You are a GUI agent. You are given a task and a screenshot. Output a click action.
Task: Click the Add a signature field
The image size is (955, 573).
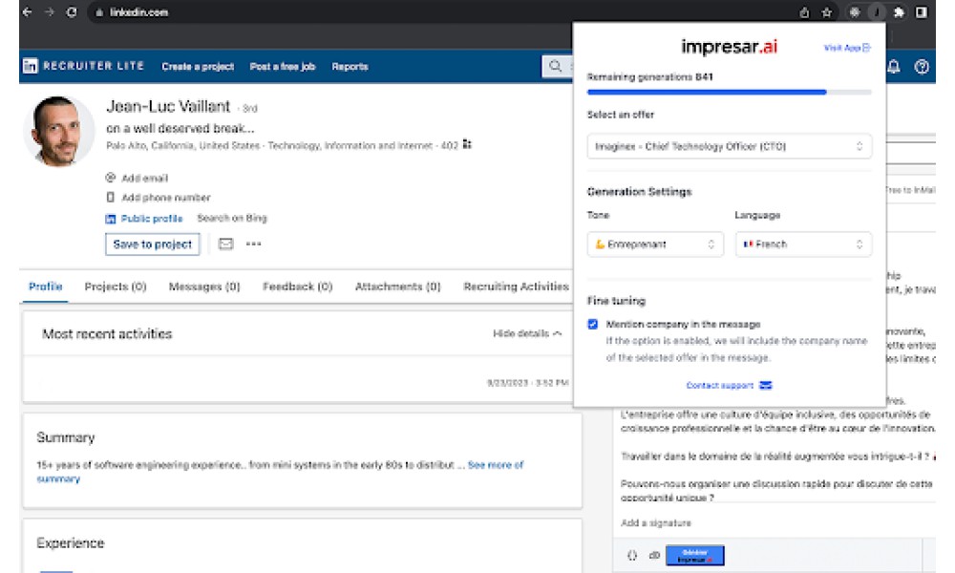(x=655, y=522)
